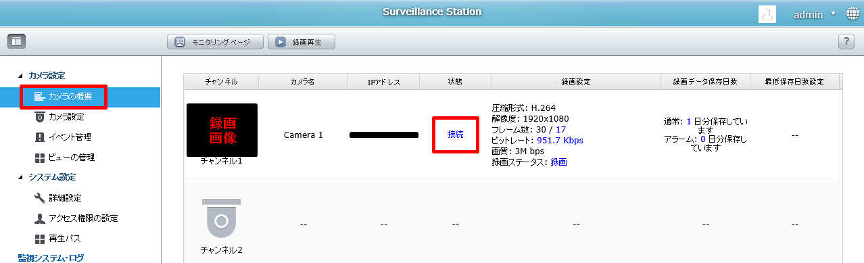The width and height of the screenshot is (864, 263).
Task: Open the help question mark icon
Action: point(846,42)
